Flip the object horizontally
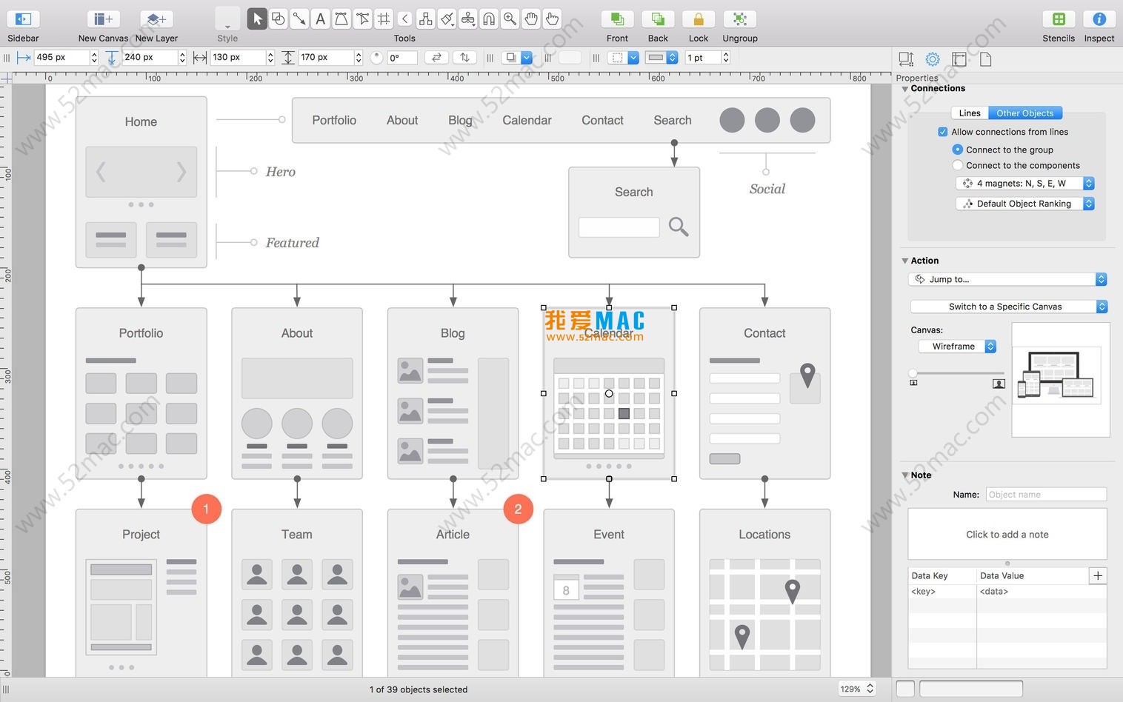The height and width of the screenshot is (702, 1123). 437,57
